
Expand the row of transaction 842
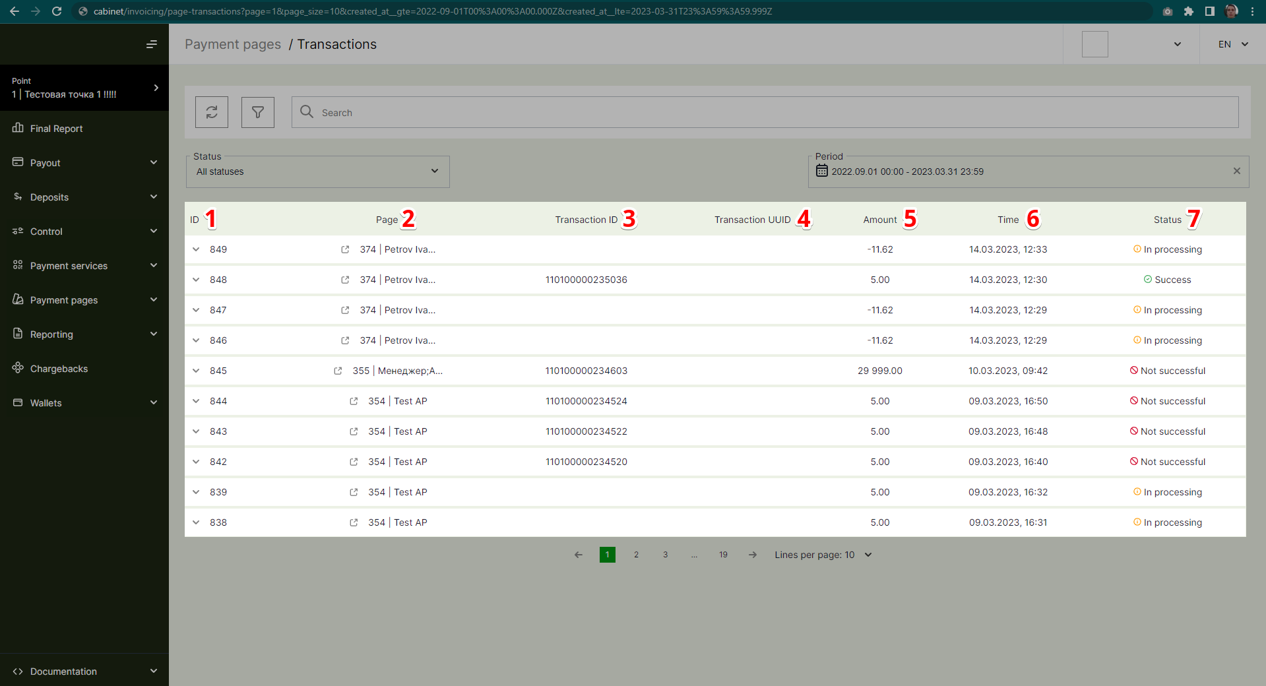(x=196, y=462)
